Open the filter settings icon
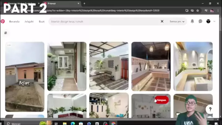The image size is (222, 125). tap(6, 33)
